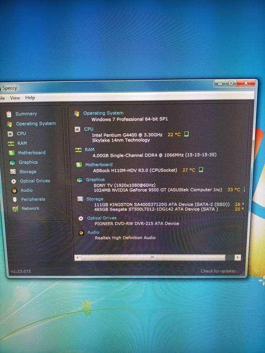Image resolution: width=265 pixels, height=353 pixels.
Task: Click 'ASRock H110M-HDV R3.0 (CPUSocket)' text
Action: [135, 170]
